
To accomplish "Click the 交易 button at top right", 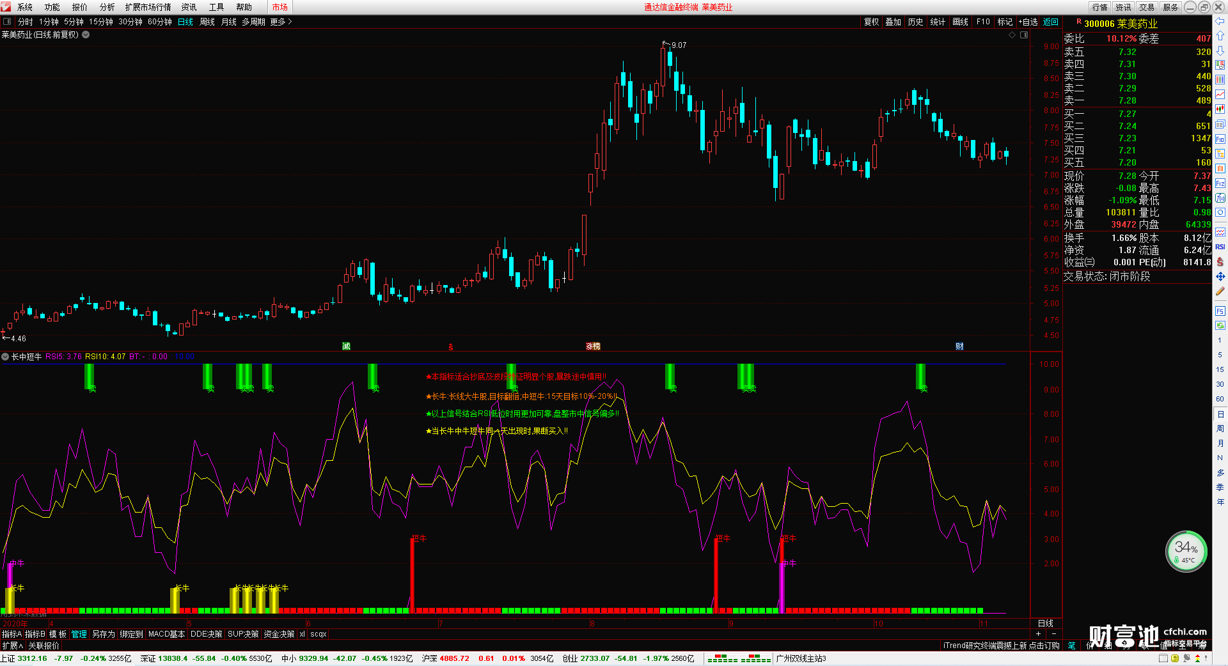I will (1147, 7).
